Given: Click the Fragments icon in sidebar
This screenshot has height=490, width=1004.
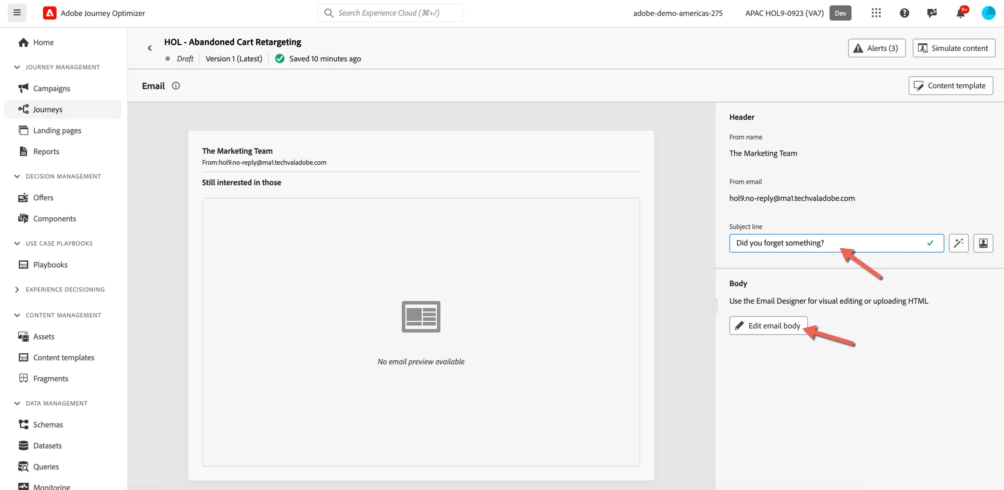Looking at the screenshot, I should pyautogui.click(x=23, y=378).
